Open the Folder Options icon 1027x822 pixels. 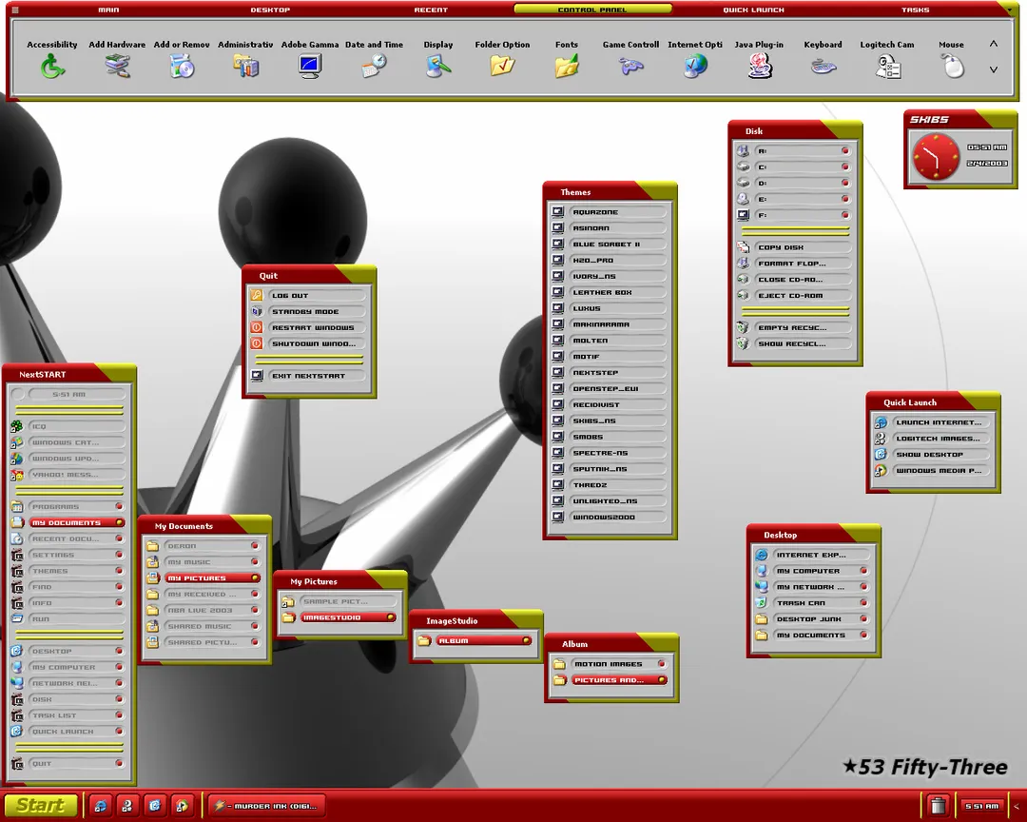tap(502, 67)
